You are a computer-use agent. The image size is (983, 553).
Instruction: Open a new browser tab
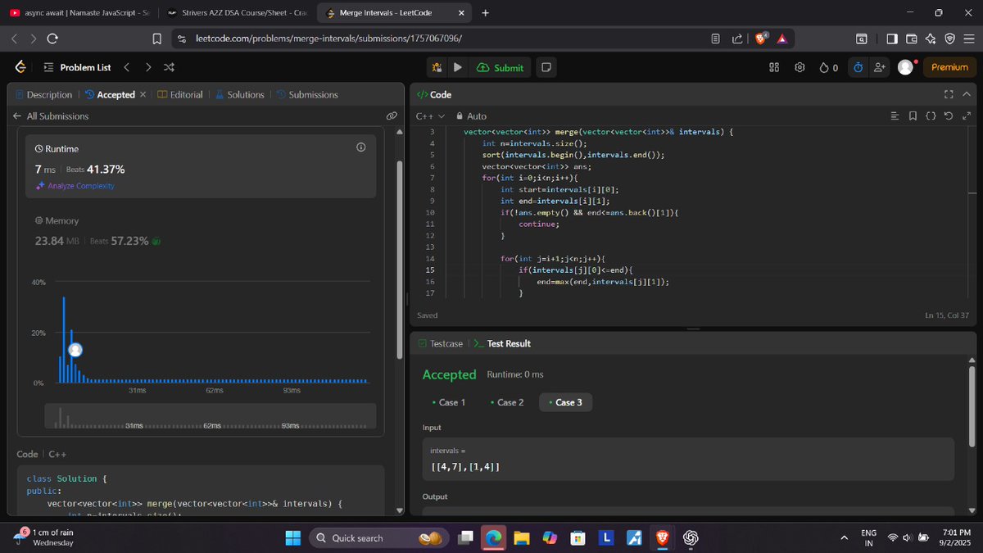tap(485, 13)
